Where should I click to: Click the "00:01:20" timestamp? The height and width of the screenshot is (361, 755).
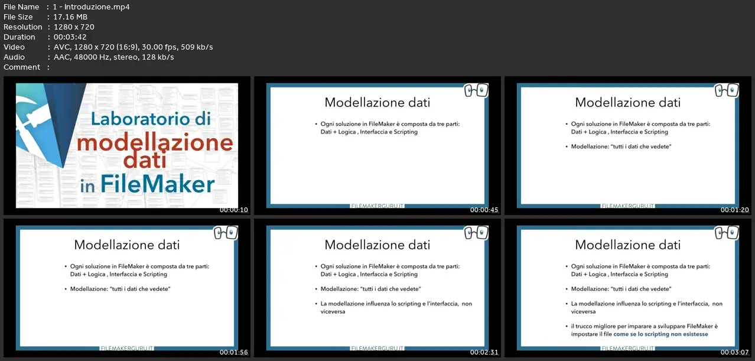(735, 210)
